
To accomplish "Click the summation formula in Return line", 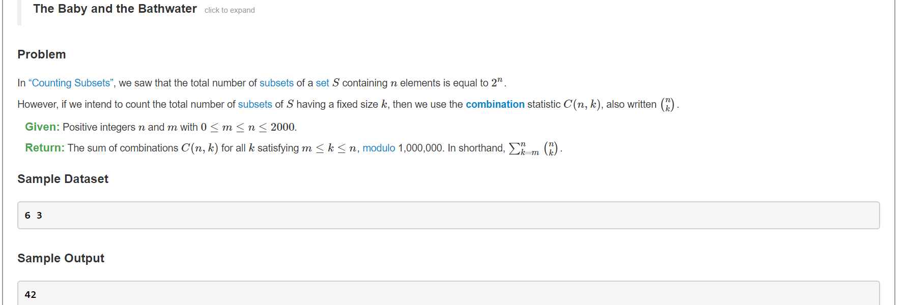I will point(533,148).
